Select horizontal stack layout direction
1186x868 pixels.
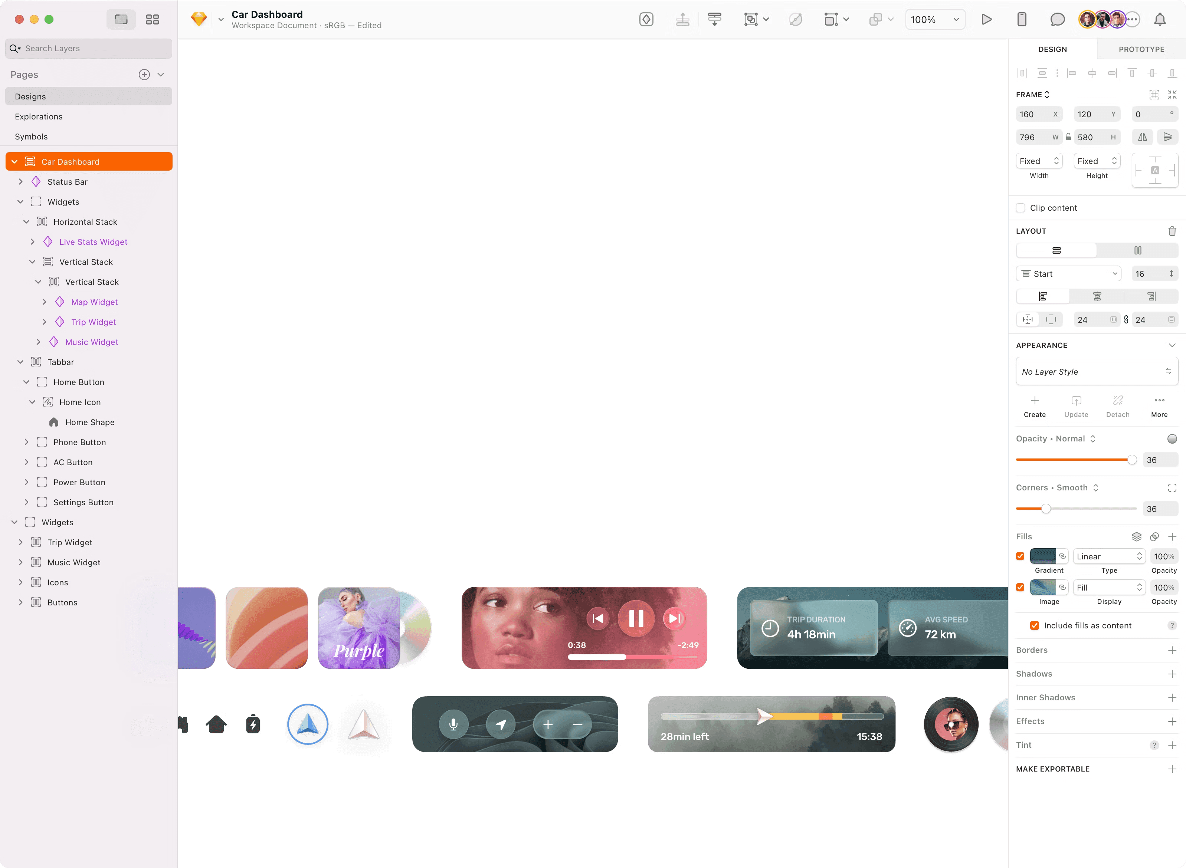1138,251
